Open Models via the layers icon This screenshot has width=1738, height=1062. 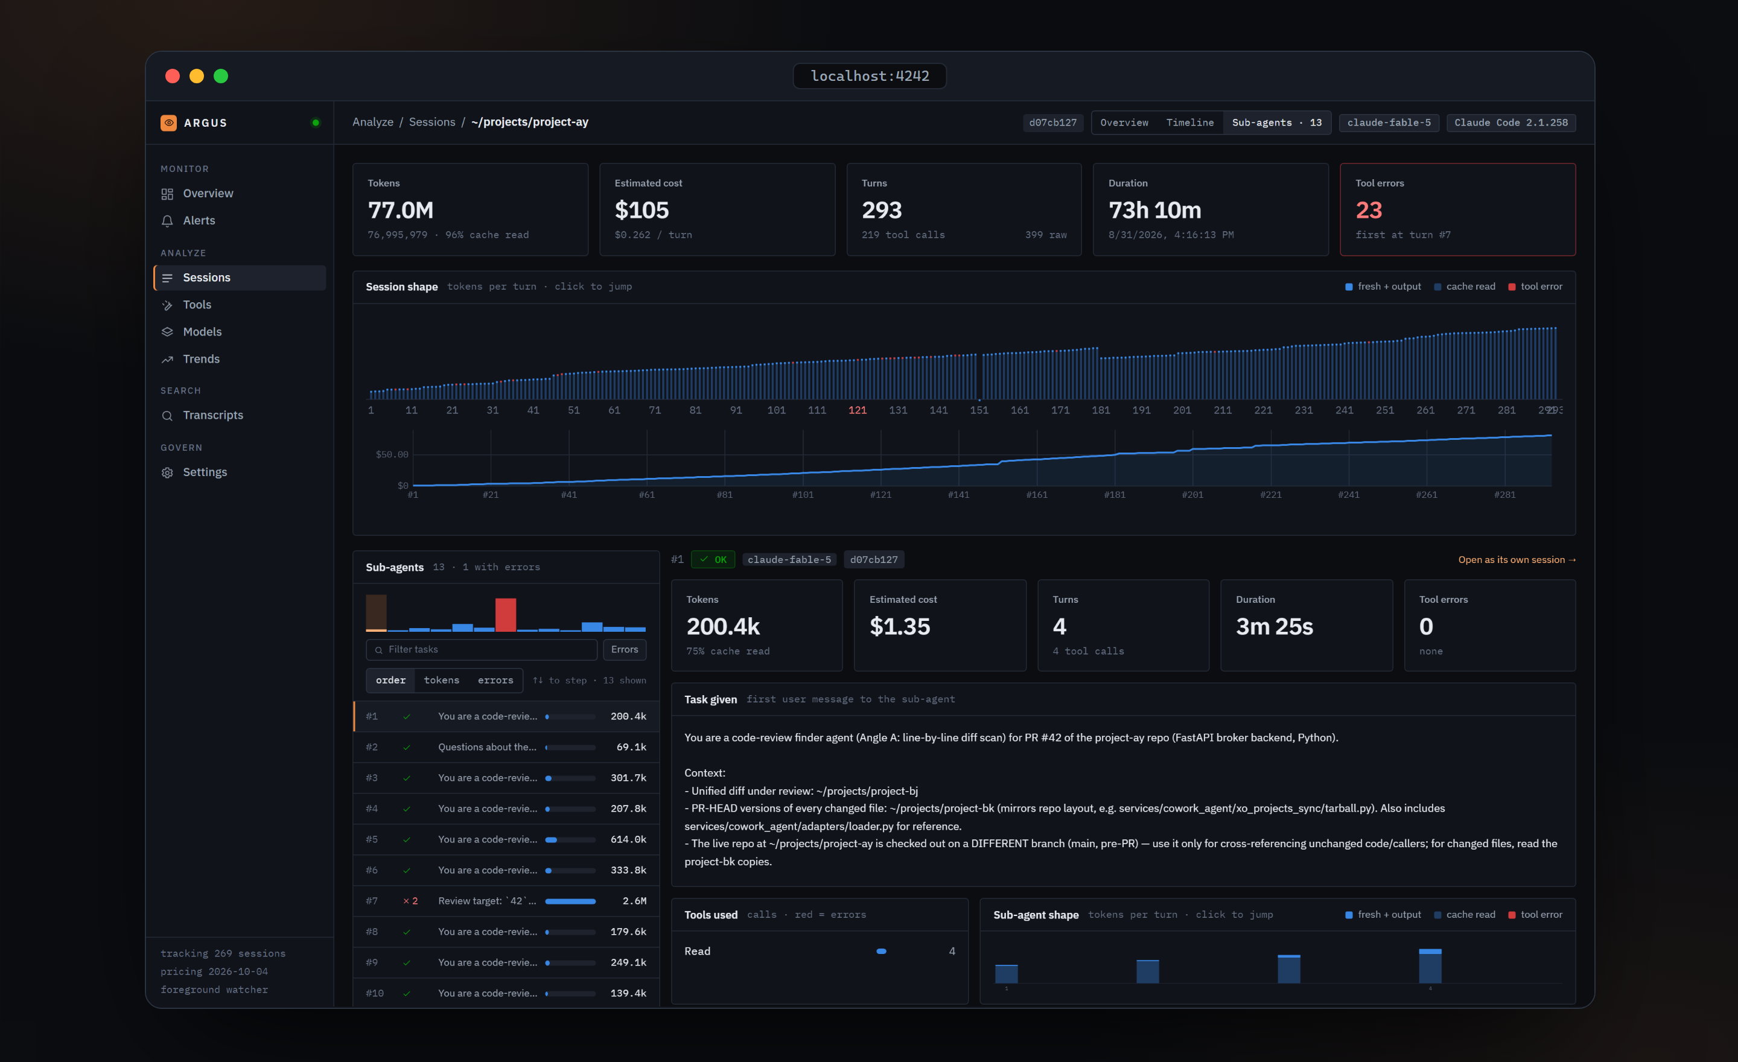point(167,332)
